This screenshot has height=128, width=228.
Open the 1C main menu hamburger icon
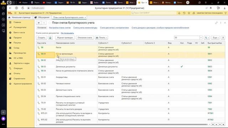tap(15, 13)
